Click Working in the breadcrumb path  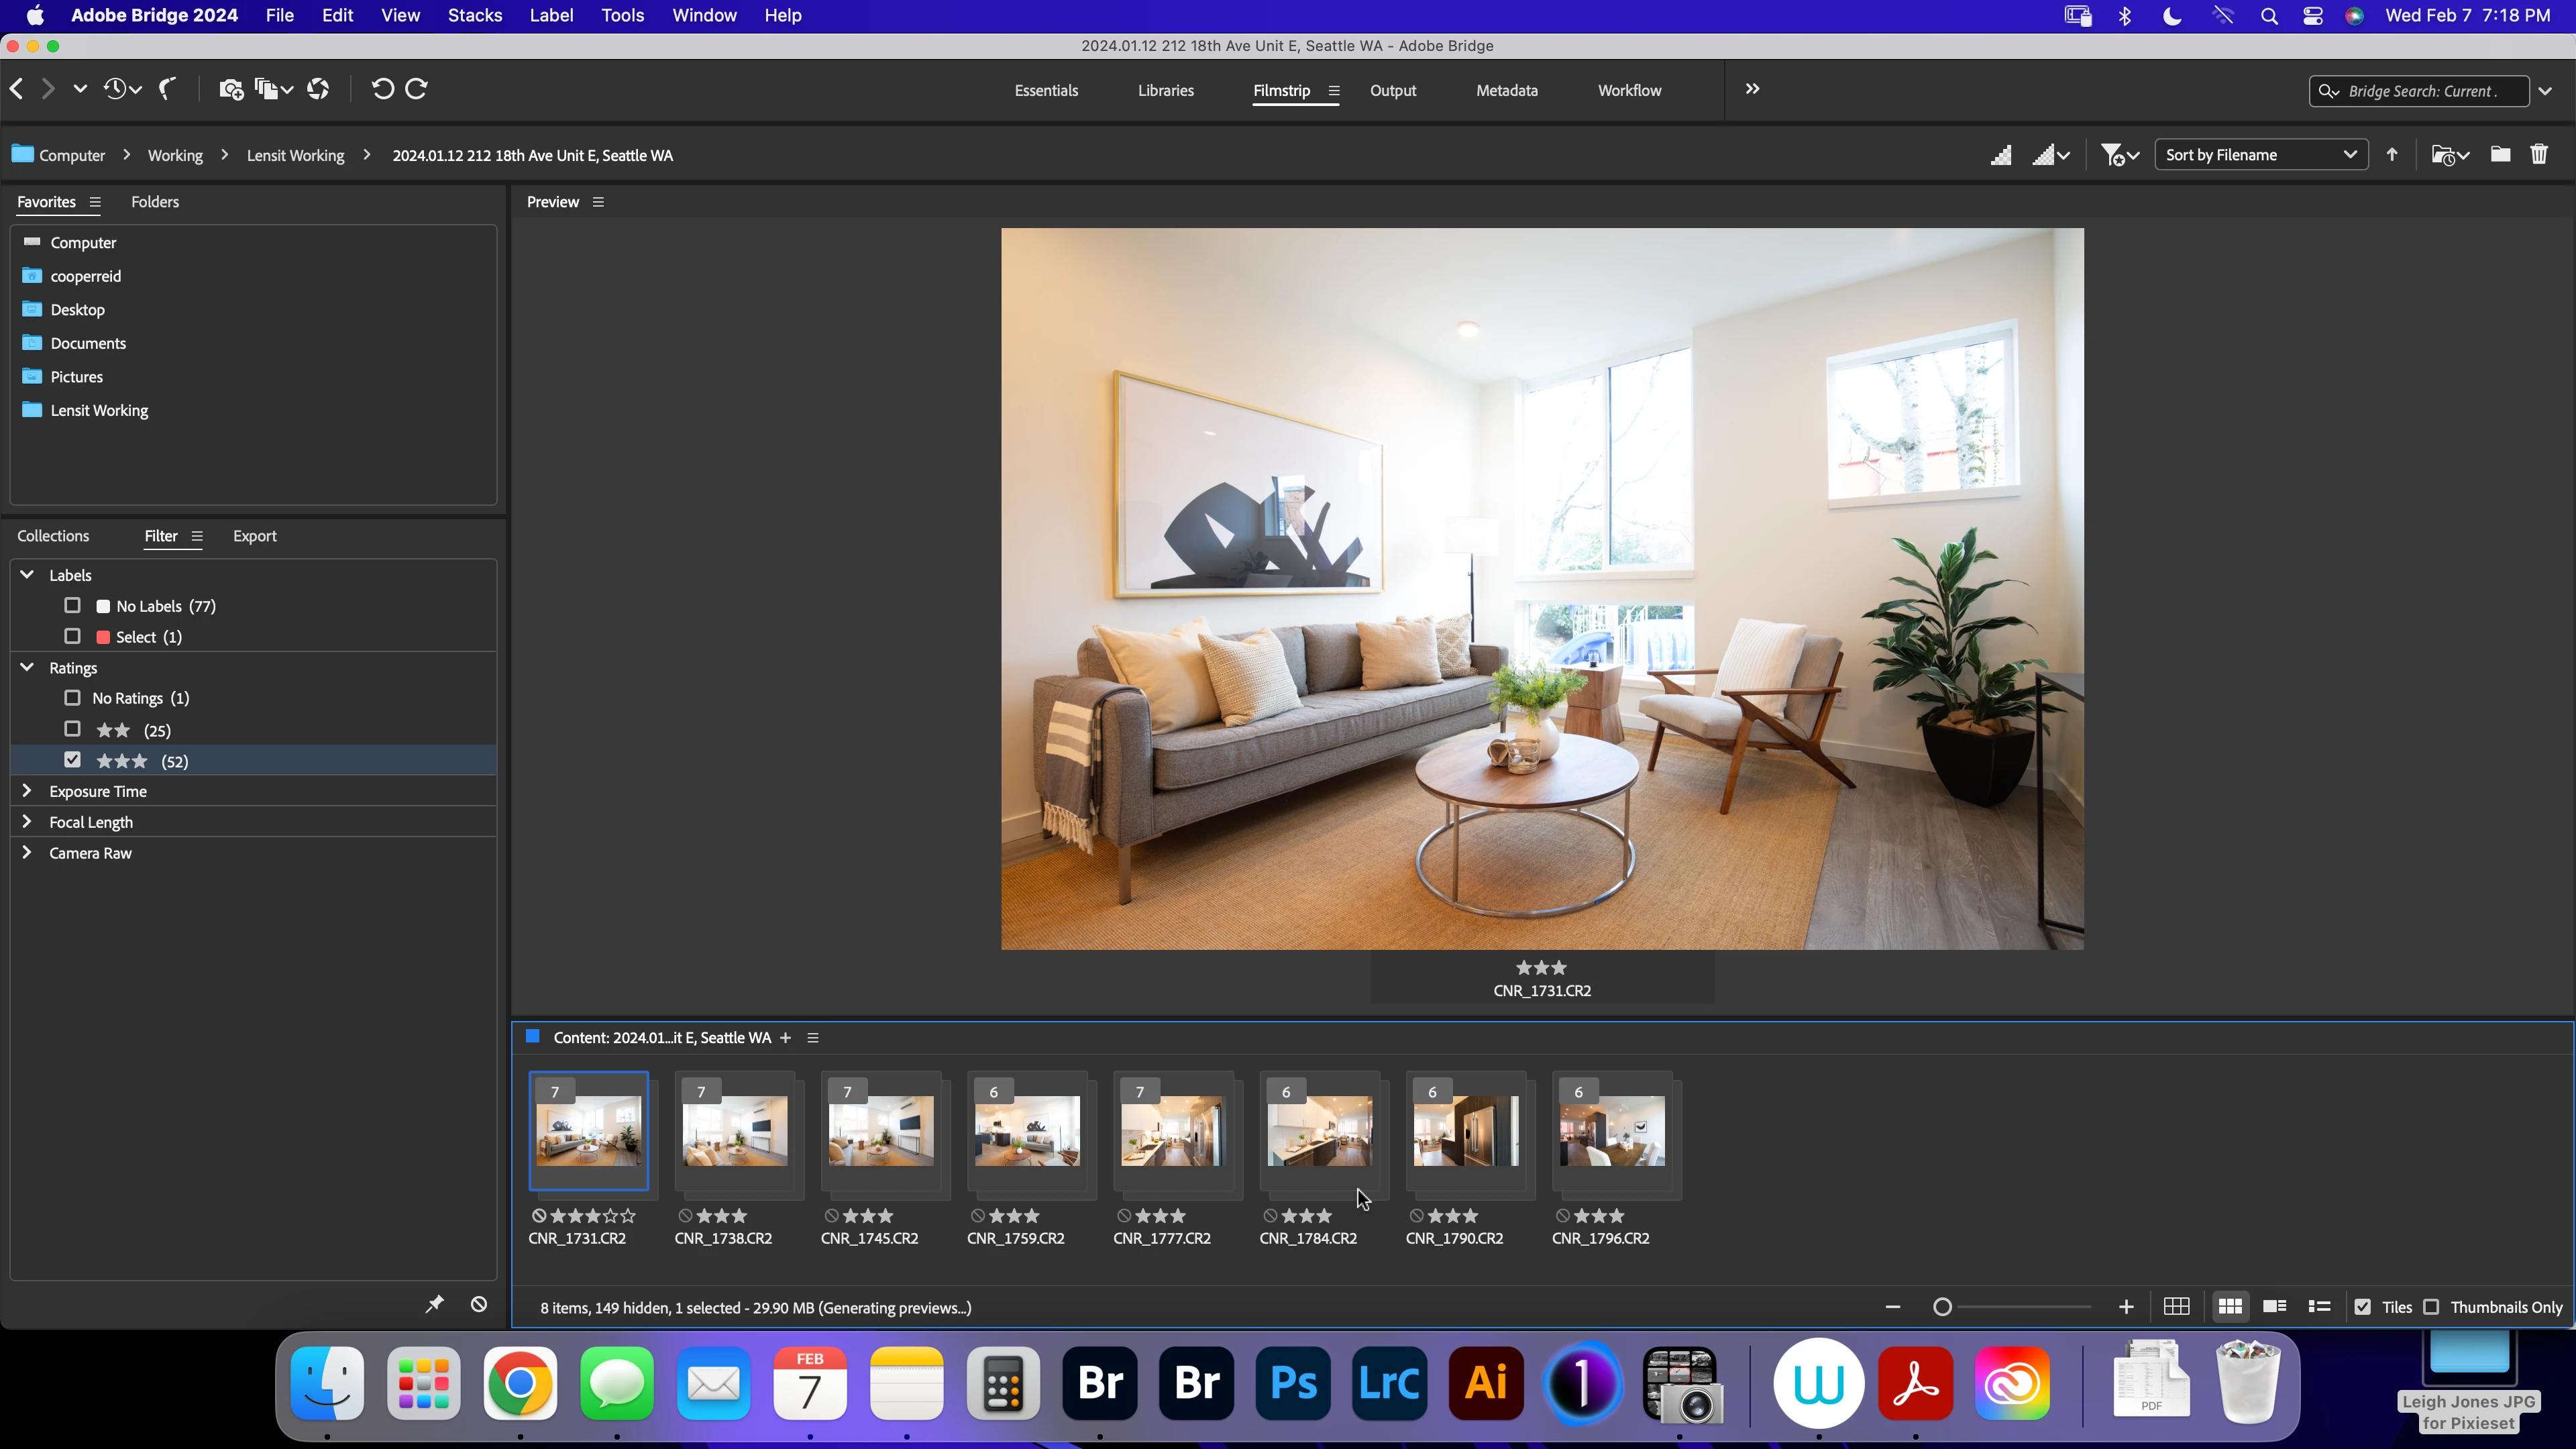[x=175, y=156]
